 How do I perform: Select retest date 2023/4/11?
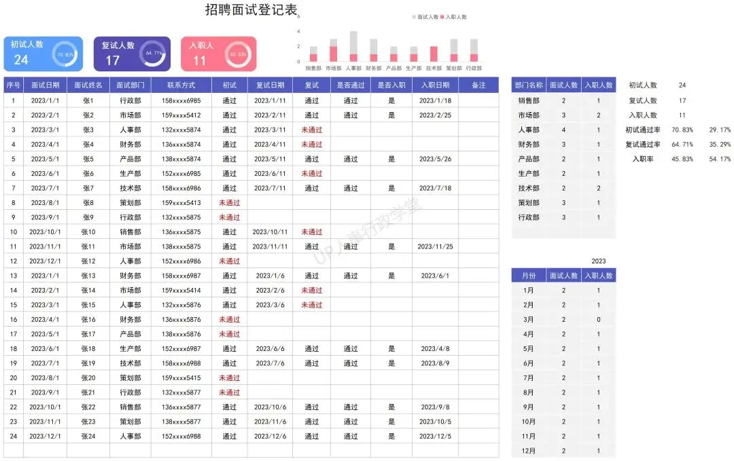tap(270, 145)
